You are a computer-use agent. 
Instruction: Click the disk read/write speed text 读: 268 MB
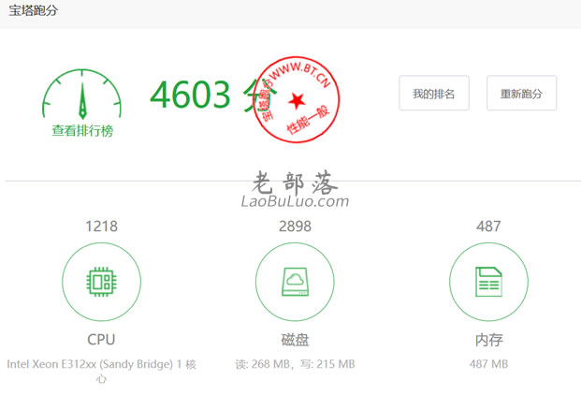coord(295,364)
